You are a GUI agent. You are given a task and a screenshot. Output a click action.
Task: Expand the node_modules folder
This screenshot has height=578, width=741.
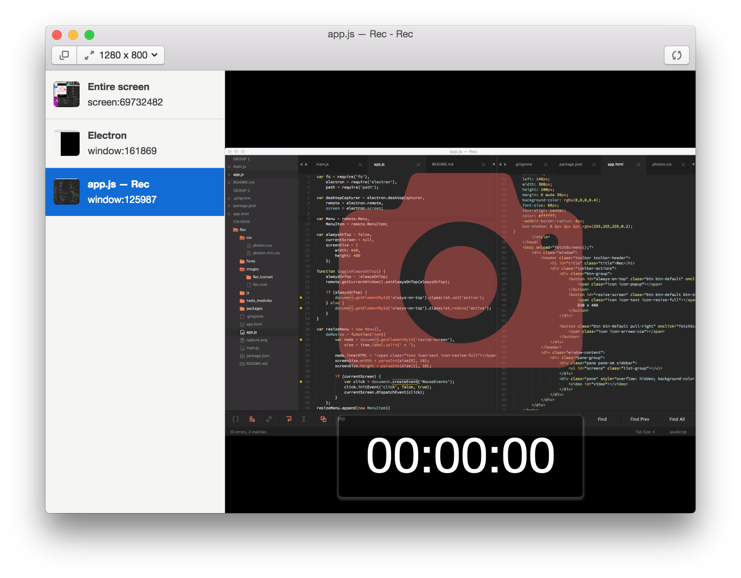click(242, 301)
